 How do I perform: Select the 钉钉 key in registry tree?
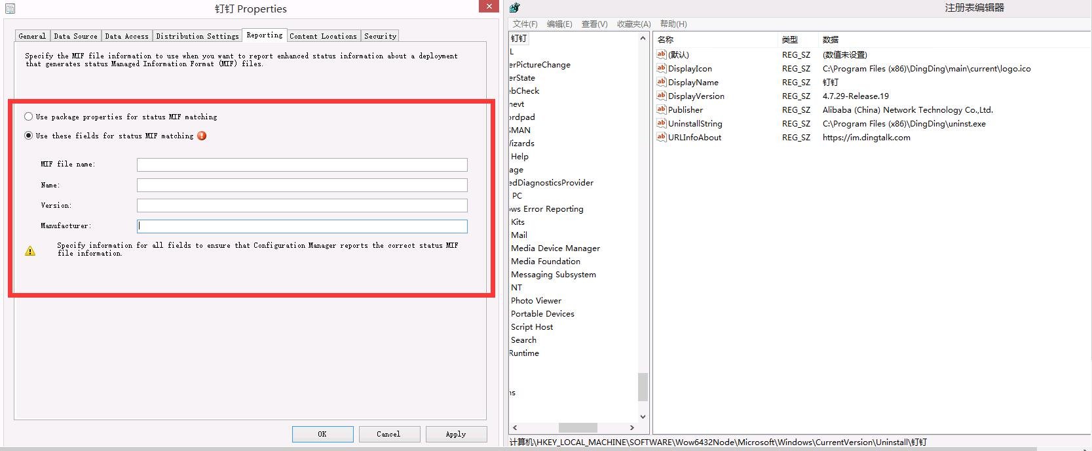point(519,39)
